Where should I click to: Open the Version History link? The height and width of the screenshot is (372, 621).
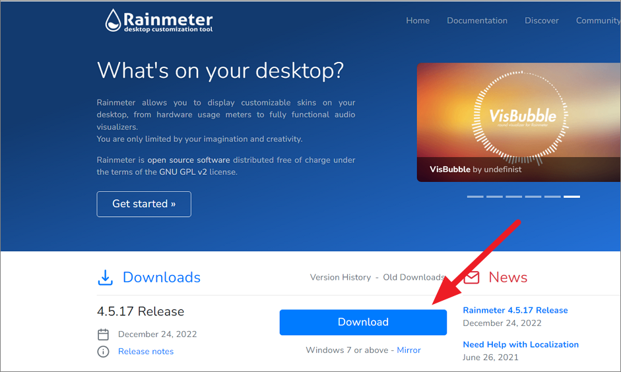[x=341, y=278]
